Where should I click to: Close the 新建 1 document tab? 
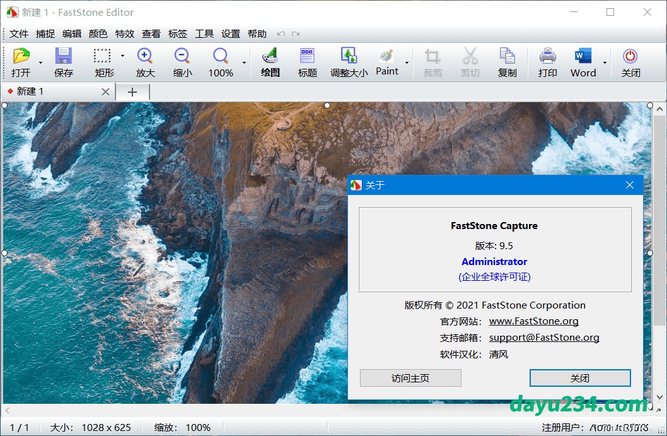point(105,92)
